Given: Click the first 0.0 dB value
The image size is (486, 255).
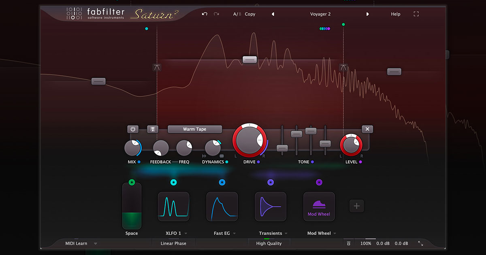Looking at the screenshot, I should 383,244.
